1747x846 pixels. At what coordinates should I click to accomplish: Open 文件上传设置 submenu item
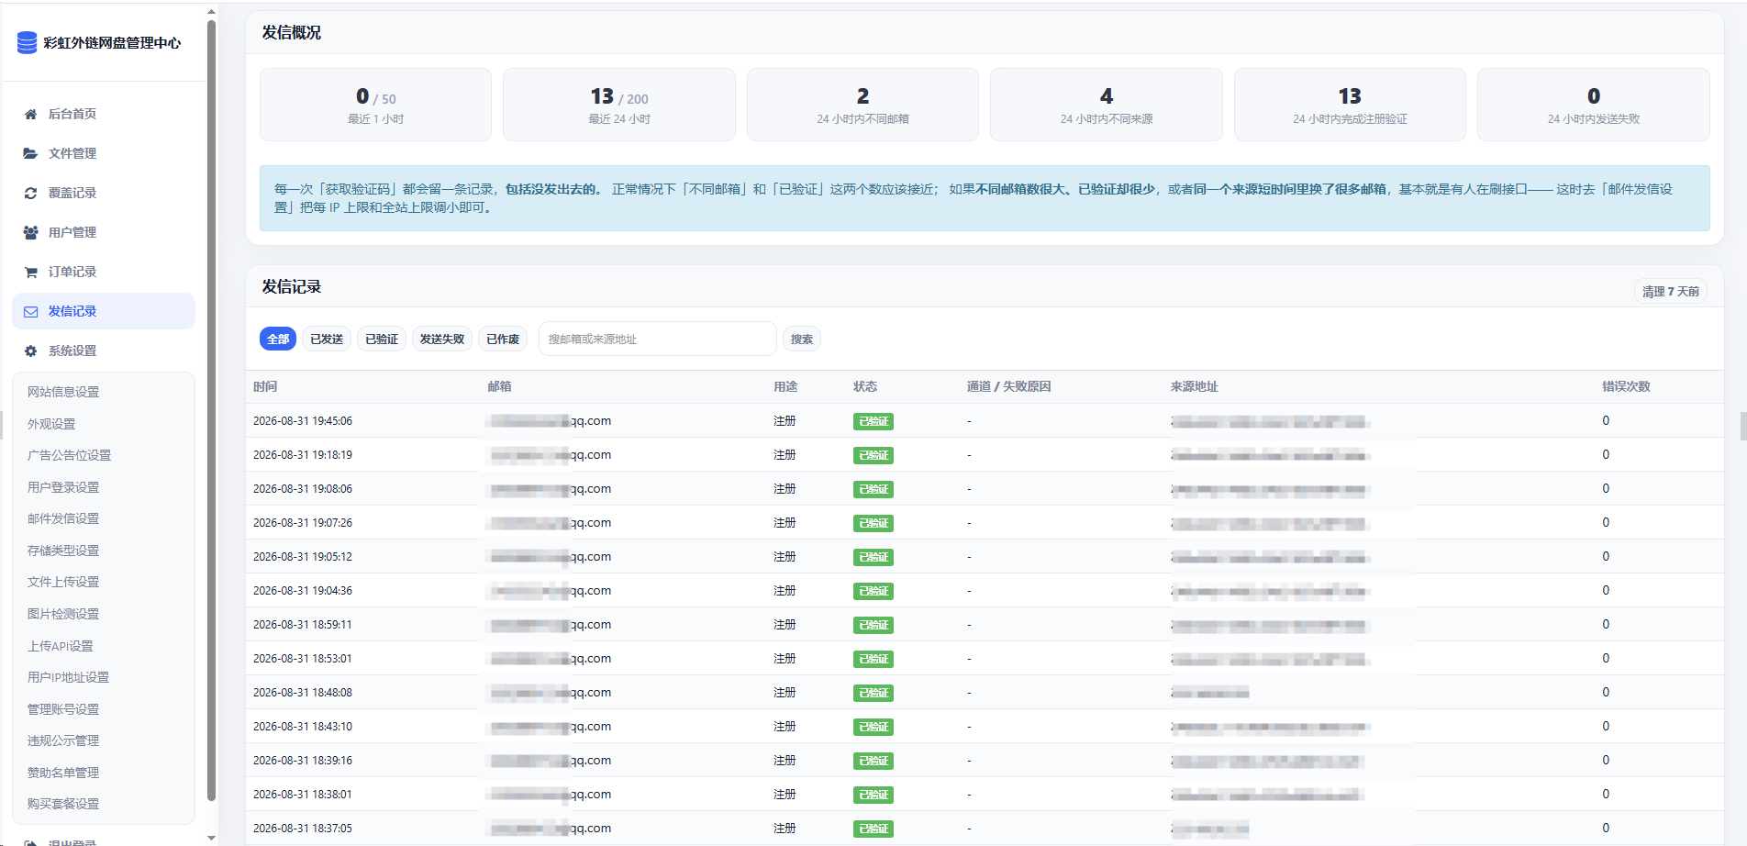pos(63,582)
